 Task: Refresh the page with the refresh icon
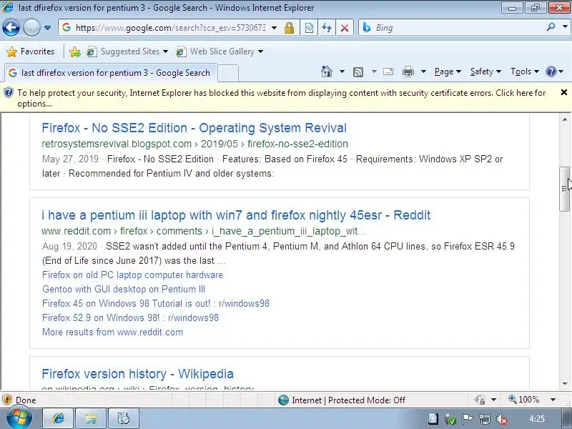[x=327, y=28]
